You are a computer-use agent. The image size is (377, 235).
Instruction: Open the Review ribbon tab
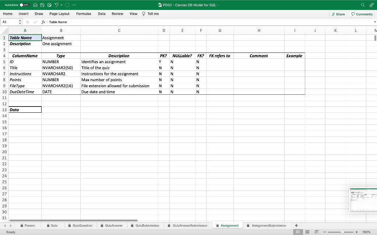[117, 14]
